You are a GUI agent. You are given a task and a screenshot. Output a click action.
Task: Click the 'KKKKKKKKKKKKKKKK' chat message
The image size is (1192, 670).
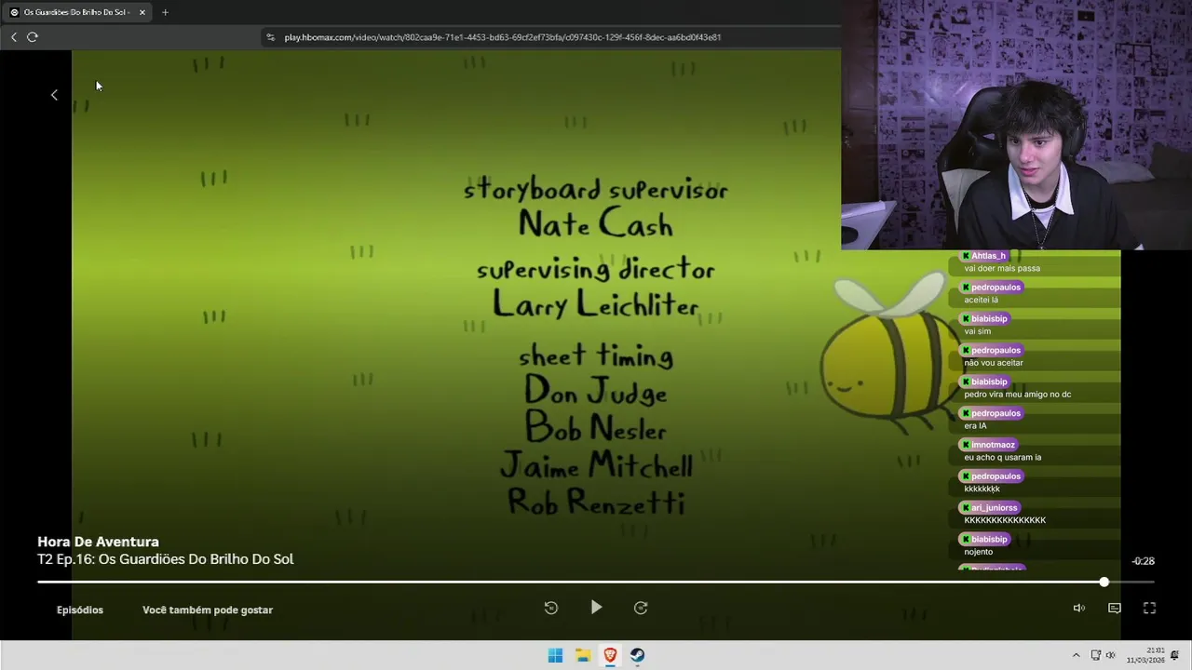(x=1005, y=520)
